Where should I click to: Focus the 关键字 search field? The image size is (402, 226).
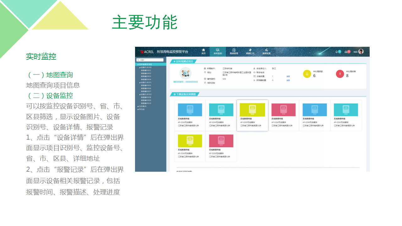150,60
